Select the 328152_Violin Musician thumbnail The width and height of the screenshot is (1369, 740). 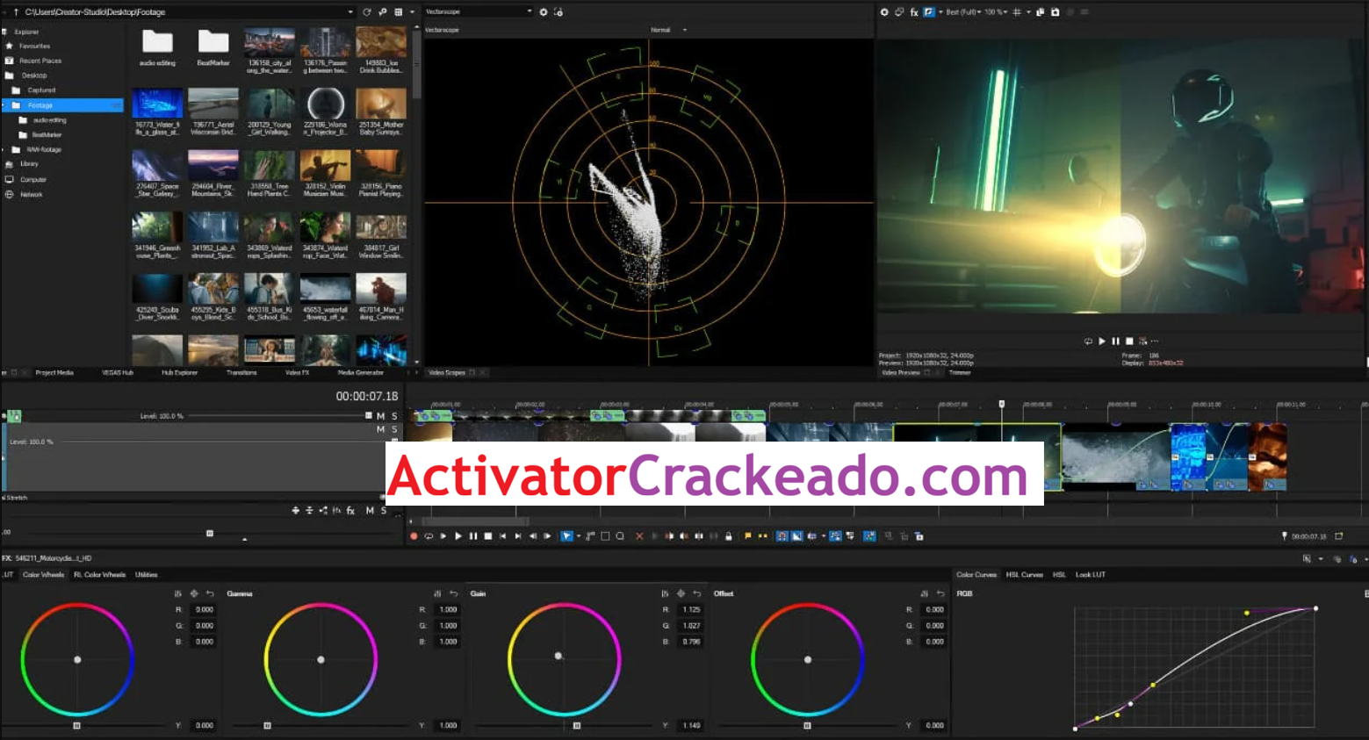(325, 173)
